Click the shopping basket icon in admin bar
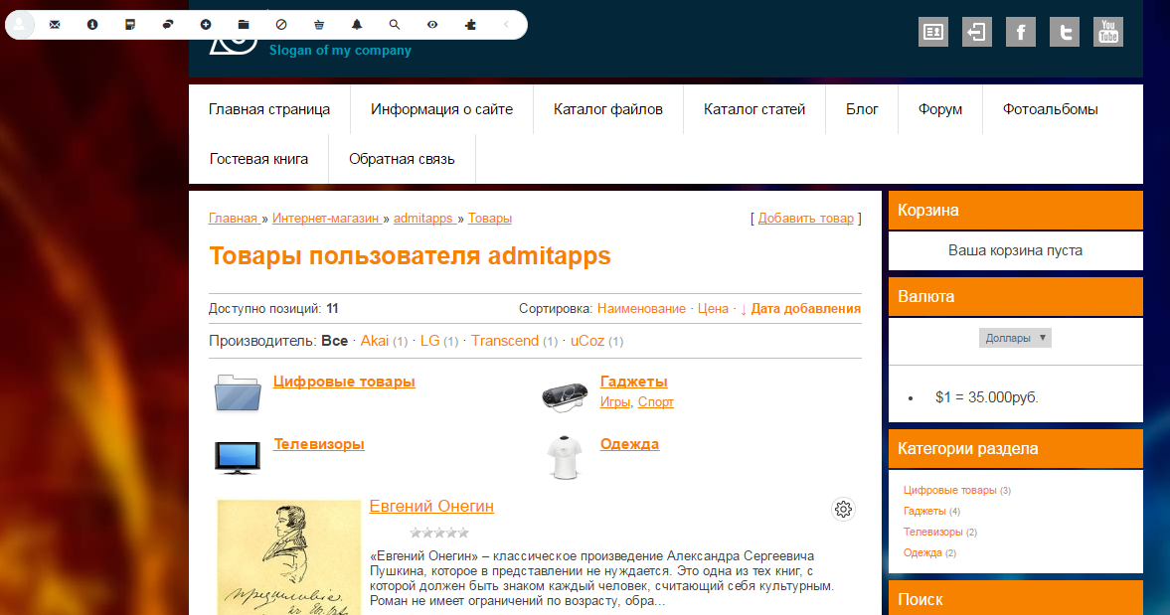1170x615 pixels. 318,24
